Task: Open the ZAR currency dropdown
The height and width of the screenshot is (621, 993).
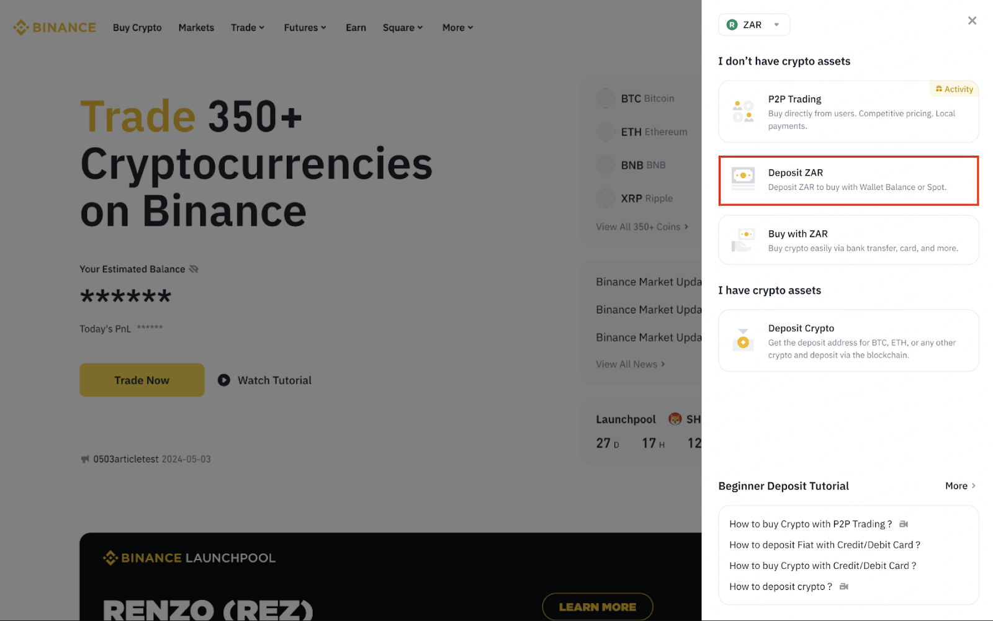Action: (x=754, y=25)
